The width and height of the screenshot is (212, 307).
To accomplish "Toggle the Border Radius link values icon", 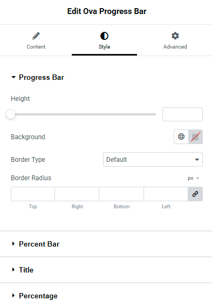I will [x=195, y=194].
